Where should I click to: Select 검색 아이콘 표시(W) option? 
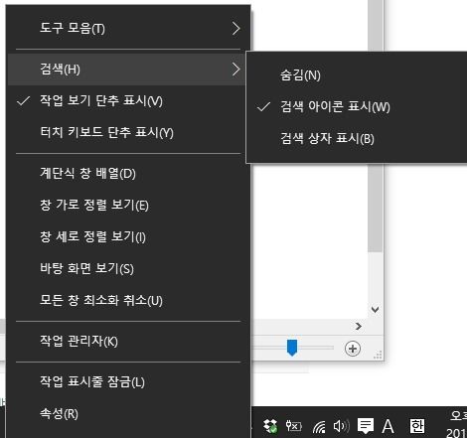[357, 107]
